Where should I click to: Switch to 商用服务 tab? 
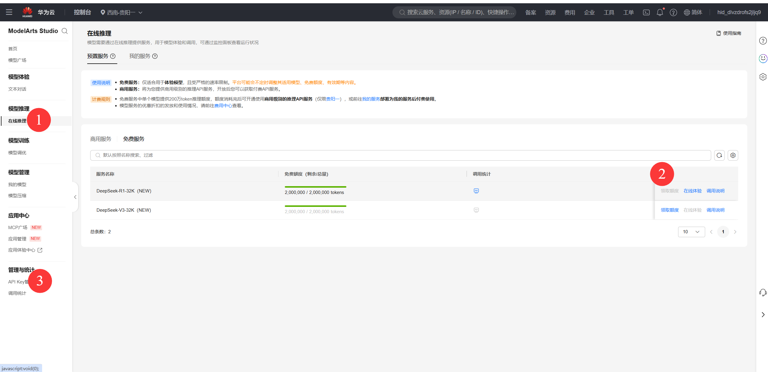click(101, 139)
